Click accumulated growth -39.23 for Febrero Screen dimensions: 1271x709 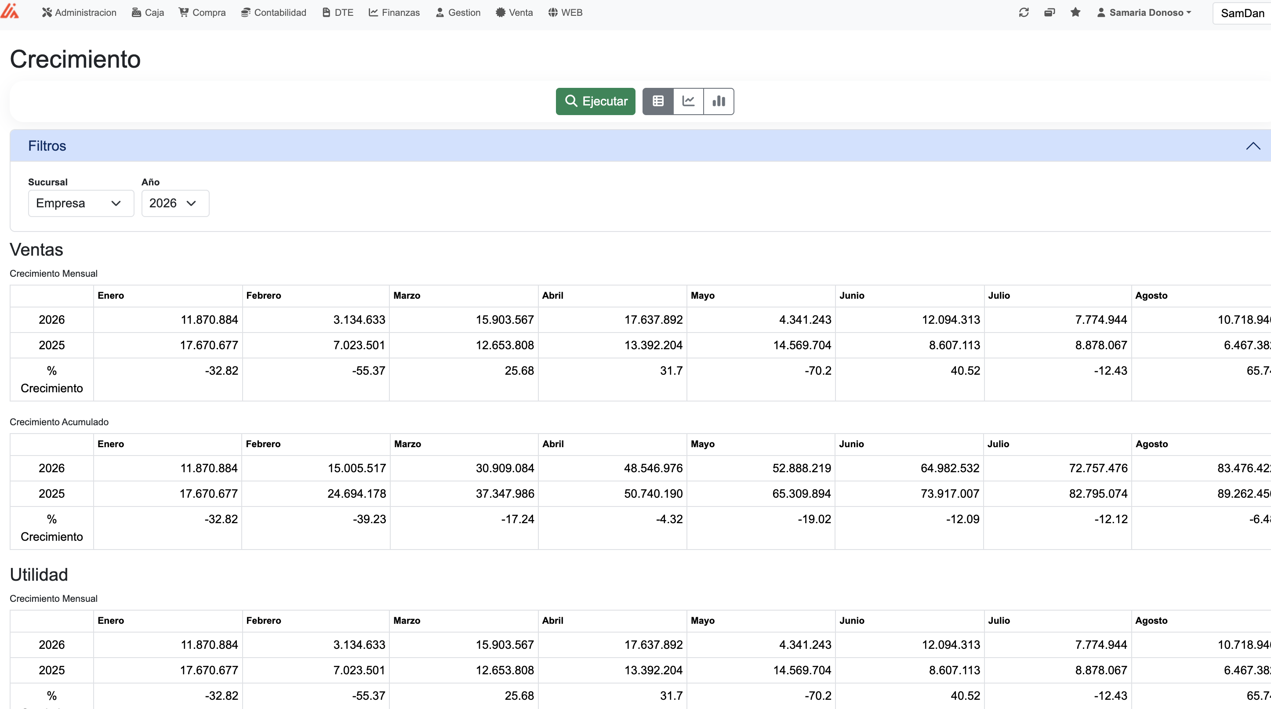click(x=369, y=519)
